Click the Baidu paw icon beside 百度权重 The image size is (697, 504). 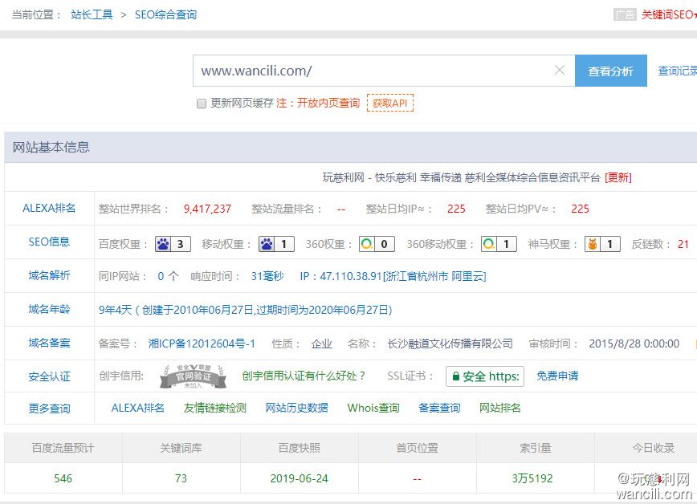tap(163, 244)
